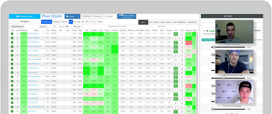The image size is (272, 114).
Task: Select the FanDuel site tab
Action: click(x=56, y=22)
